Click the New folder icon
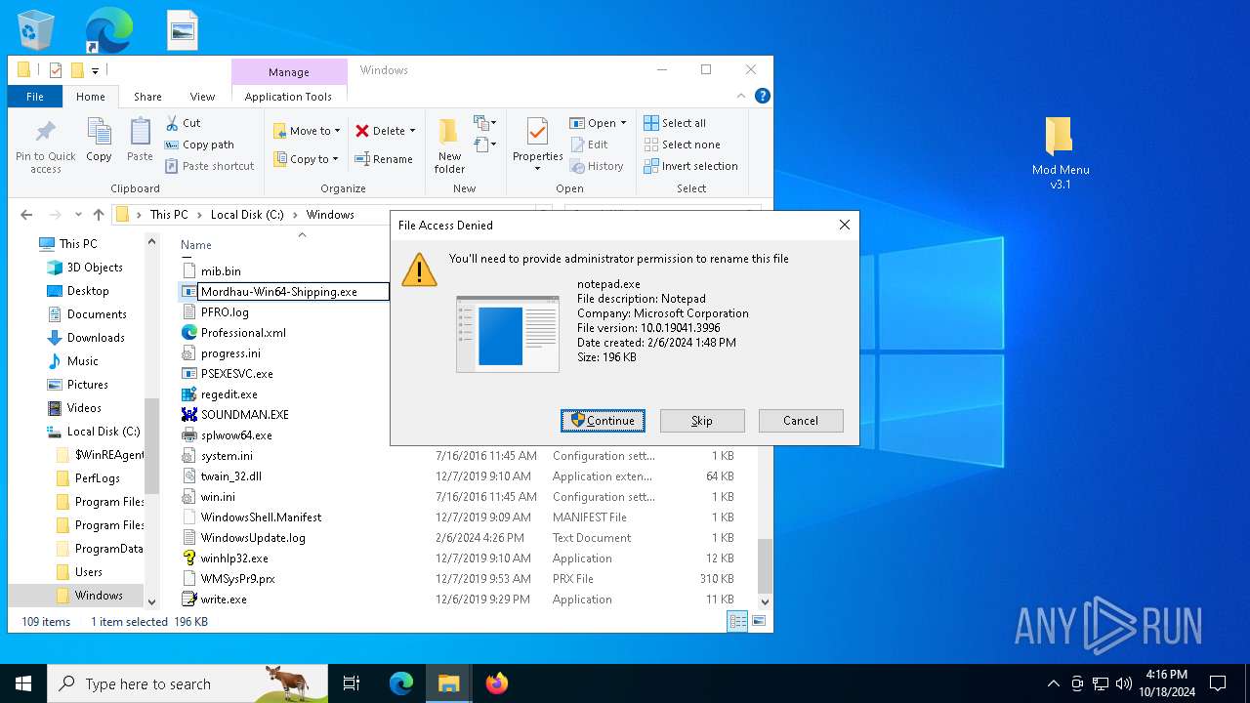1250x703 pixels. (x=449, y=131)
